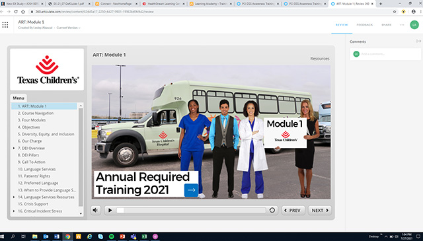Mute the course audio speaker icon
This screenshot has width=423, height=241.
[96, 210]
